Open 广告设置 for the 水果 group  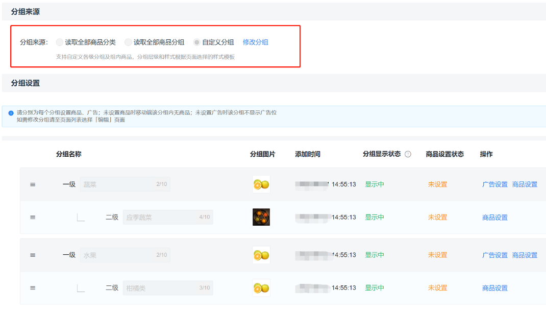tap(494, 255)
